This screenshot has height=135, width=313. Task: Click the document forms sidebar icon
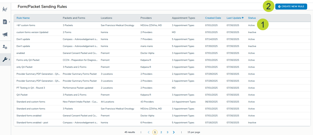click(x=5, y=22)
